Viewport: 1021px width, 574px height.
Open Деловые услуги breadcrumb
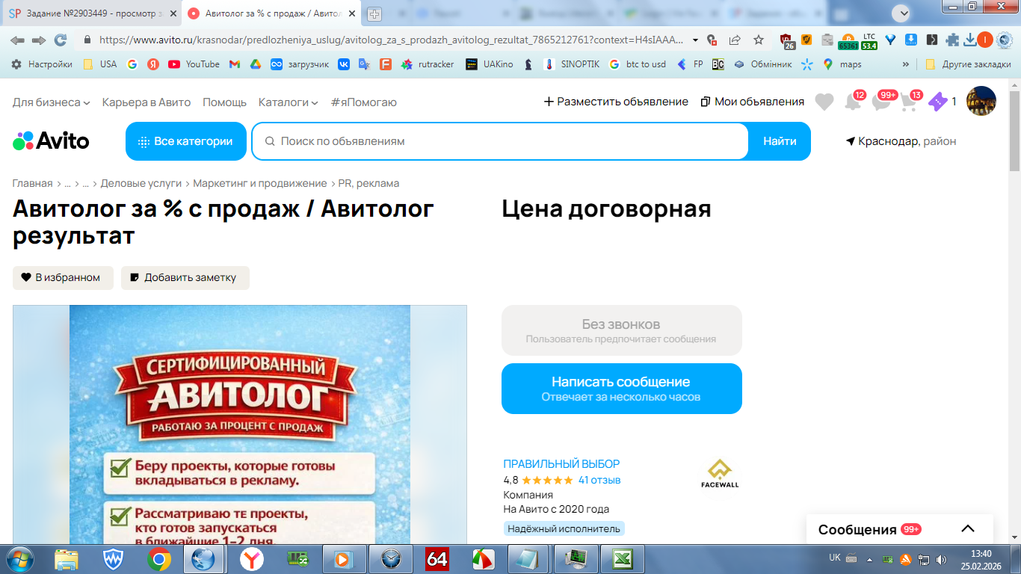(141, 183)
